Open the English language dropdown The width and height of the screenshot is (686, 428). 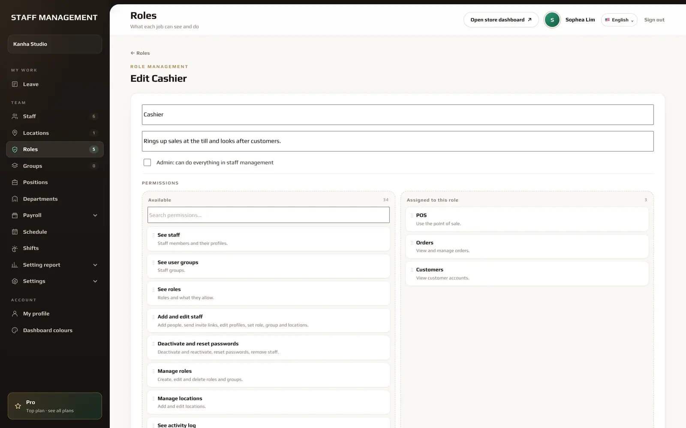coord(619,20)
